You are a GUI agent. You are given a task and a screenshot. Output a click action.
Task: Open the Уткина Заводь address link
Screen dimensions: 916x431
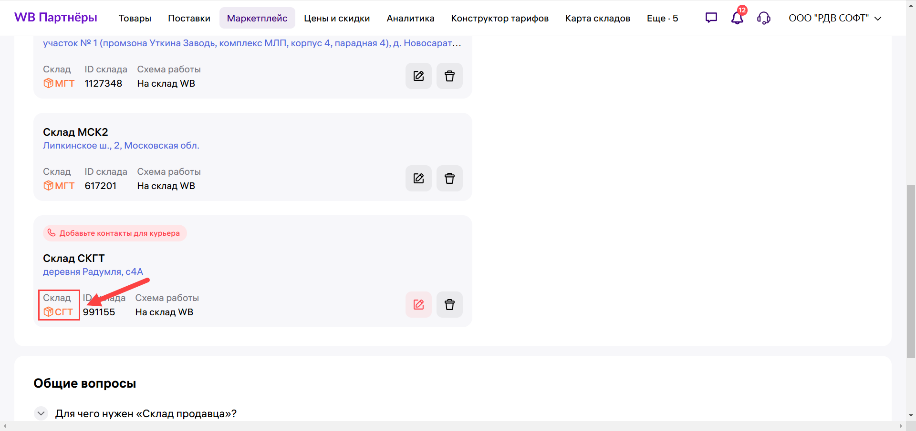click(x=252, y=43)
